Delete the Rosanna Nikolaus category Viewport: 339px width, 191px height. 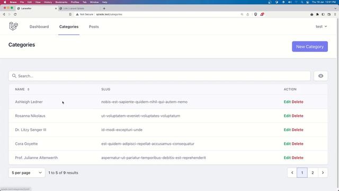click(298, 116)
